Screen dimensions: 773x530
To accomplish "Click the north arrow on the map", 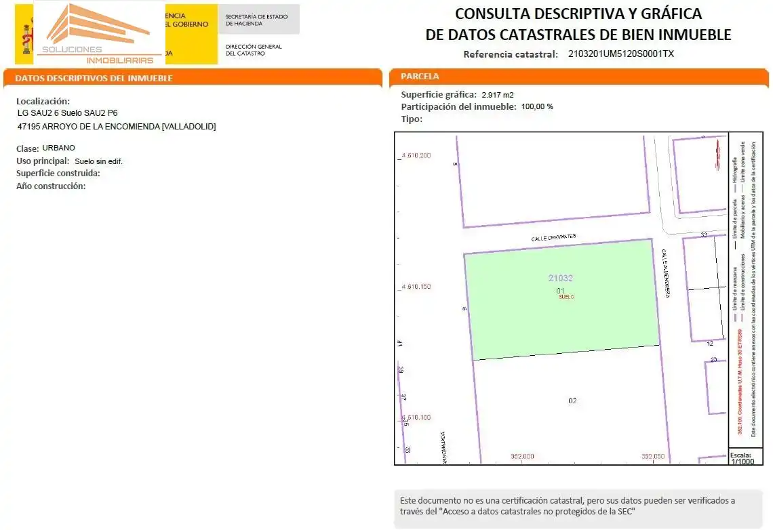I will pos(718,155).
